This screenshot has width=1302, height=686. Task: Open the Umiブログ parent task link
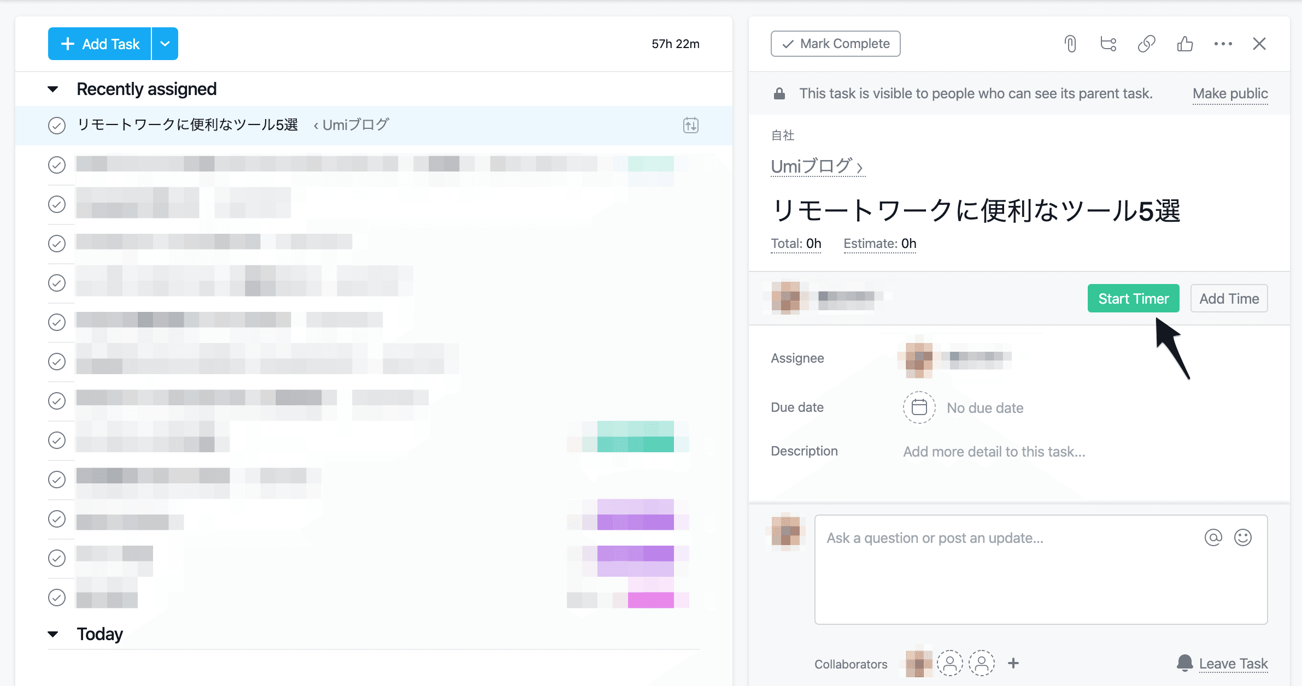click(817, 166)
